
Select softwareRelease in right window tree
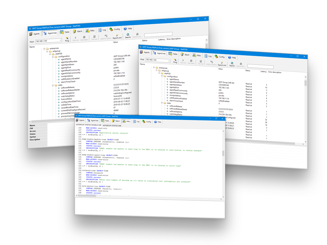coord(176,106)
